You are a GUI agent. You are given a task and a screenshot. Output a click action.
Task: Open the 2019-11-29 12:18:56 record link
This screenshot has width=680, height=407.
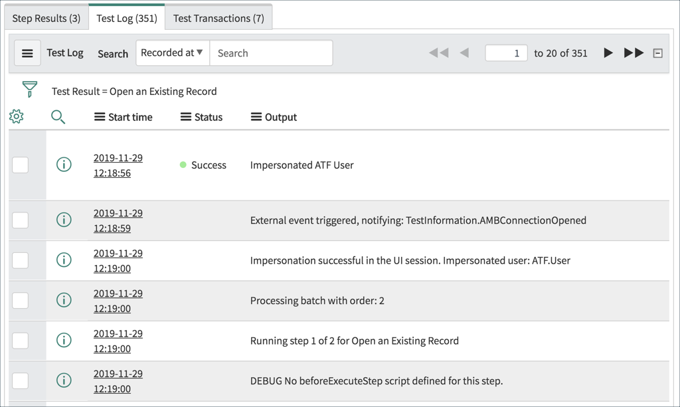pyautogui.click(x=118, y=164)
